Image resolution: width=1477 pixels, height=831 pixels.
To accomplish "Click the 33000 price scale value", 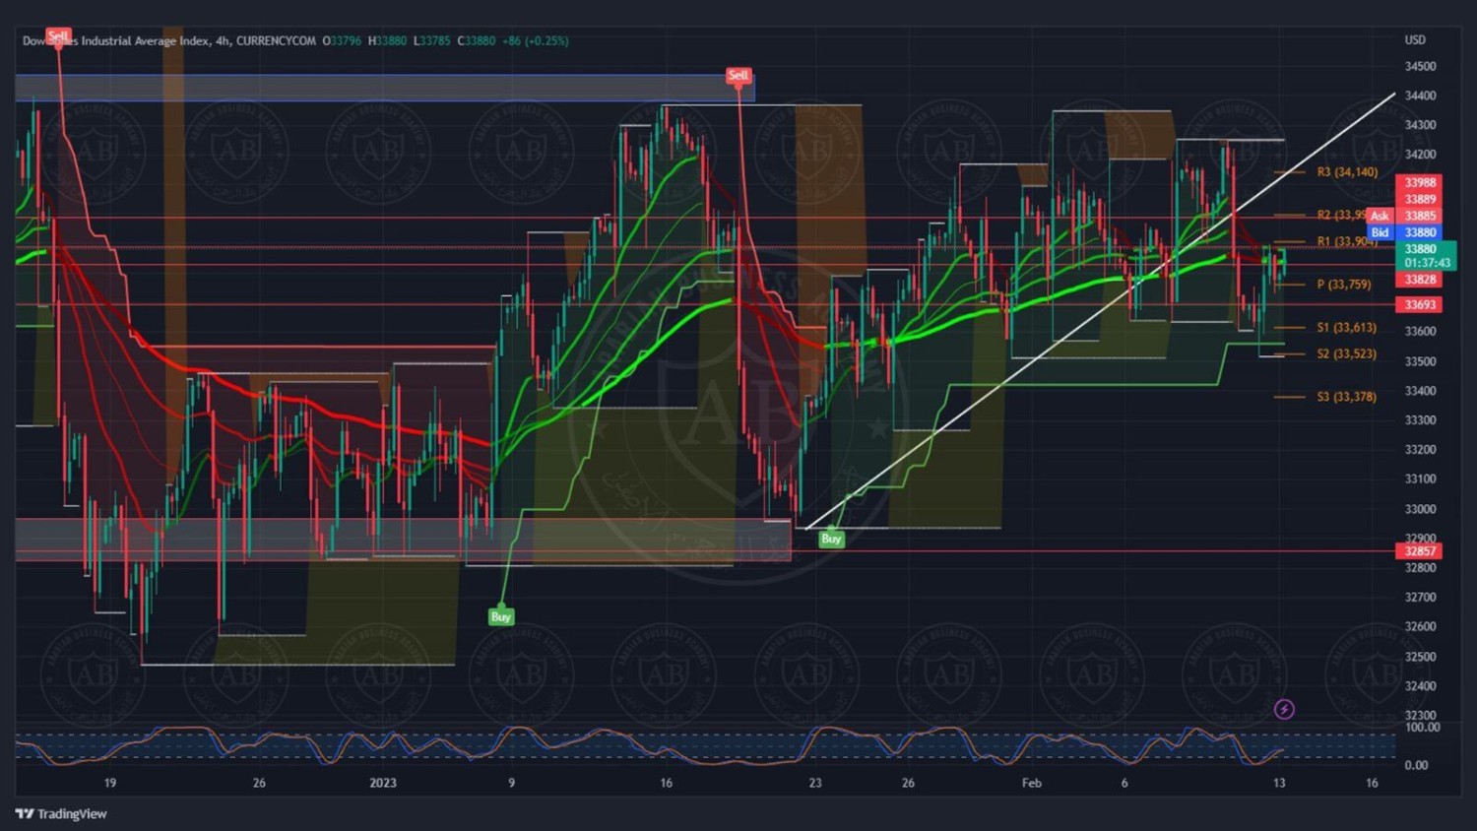I will click(1420, 509).
